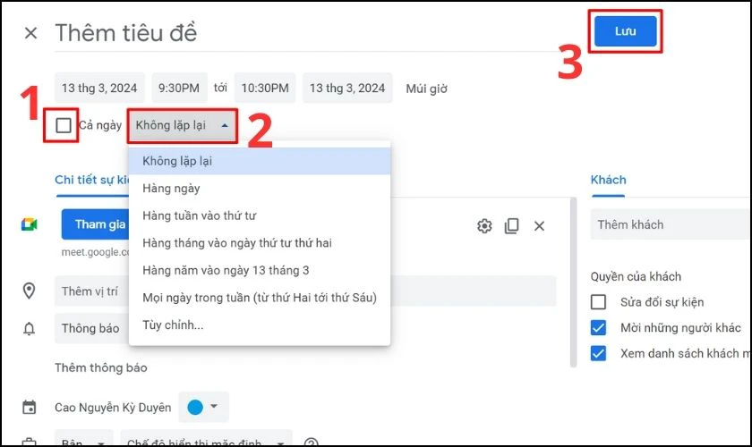Open the 9:30PM start time picker
752x447 pixels.
click(179, 89)
